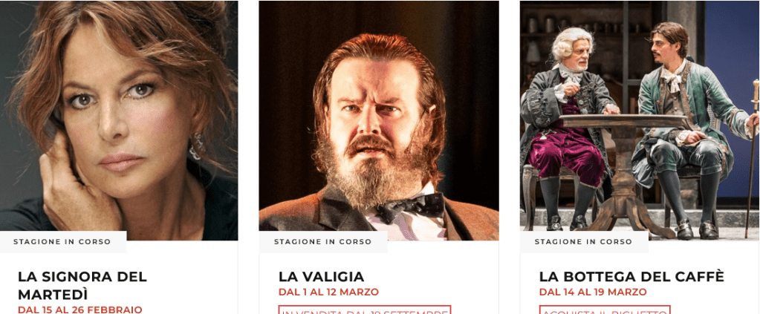Open La Signora del Martedì poster image

119,120
